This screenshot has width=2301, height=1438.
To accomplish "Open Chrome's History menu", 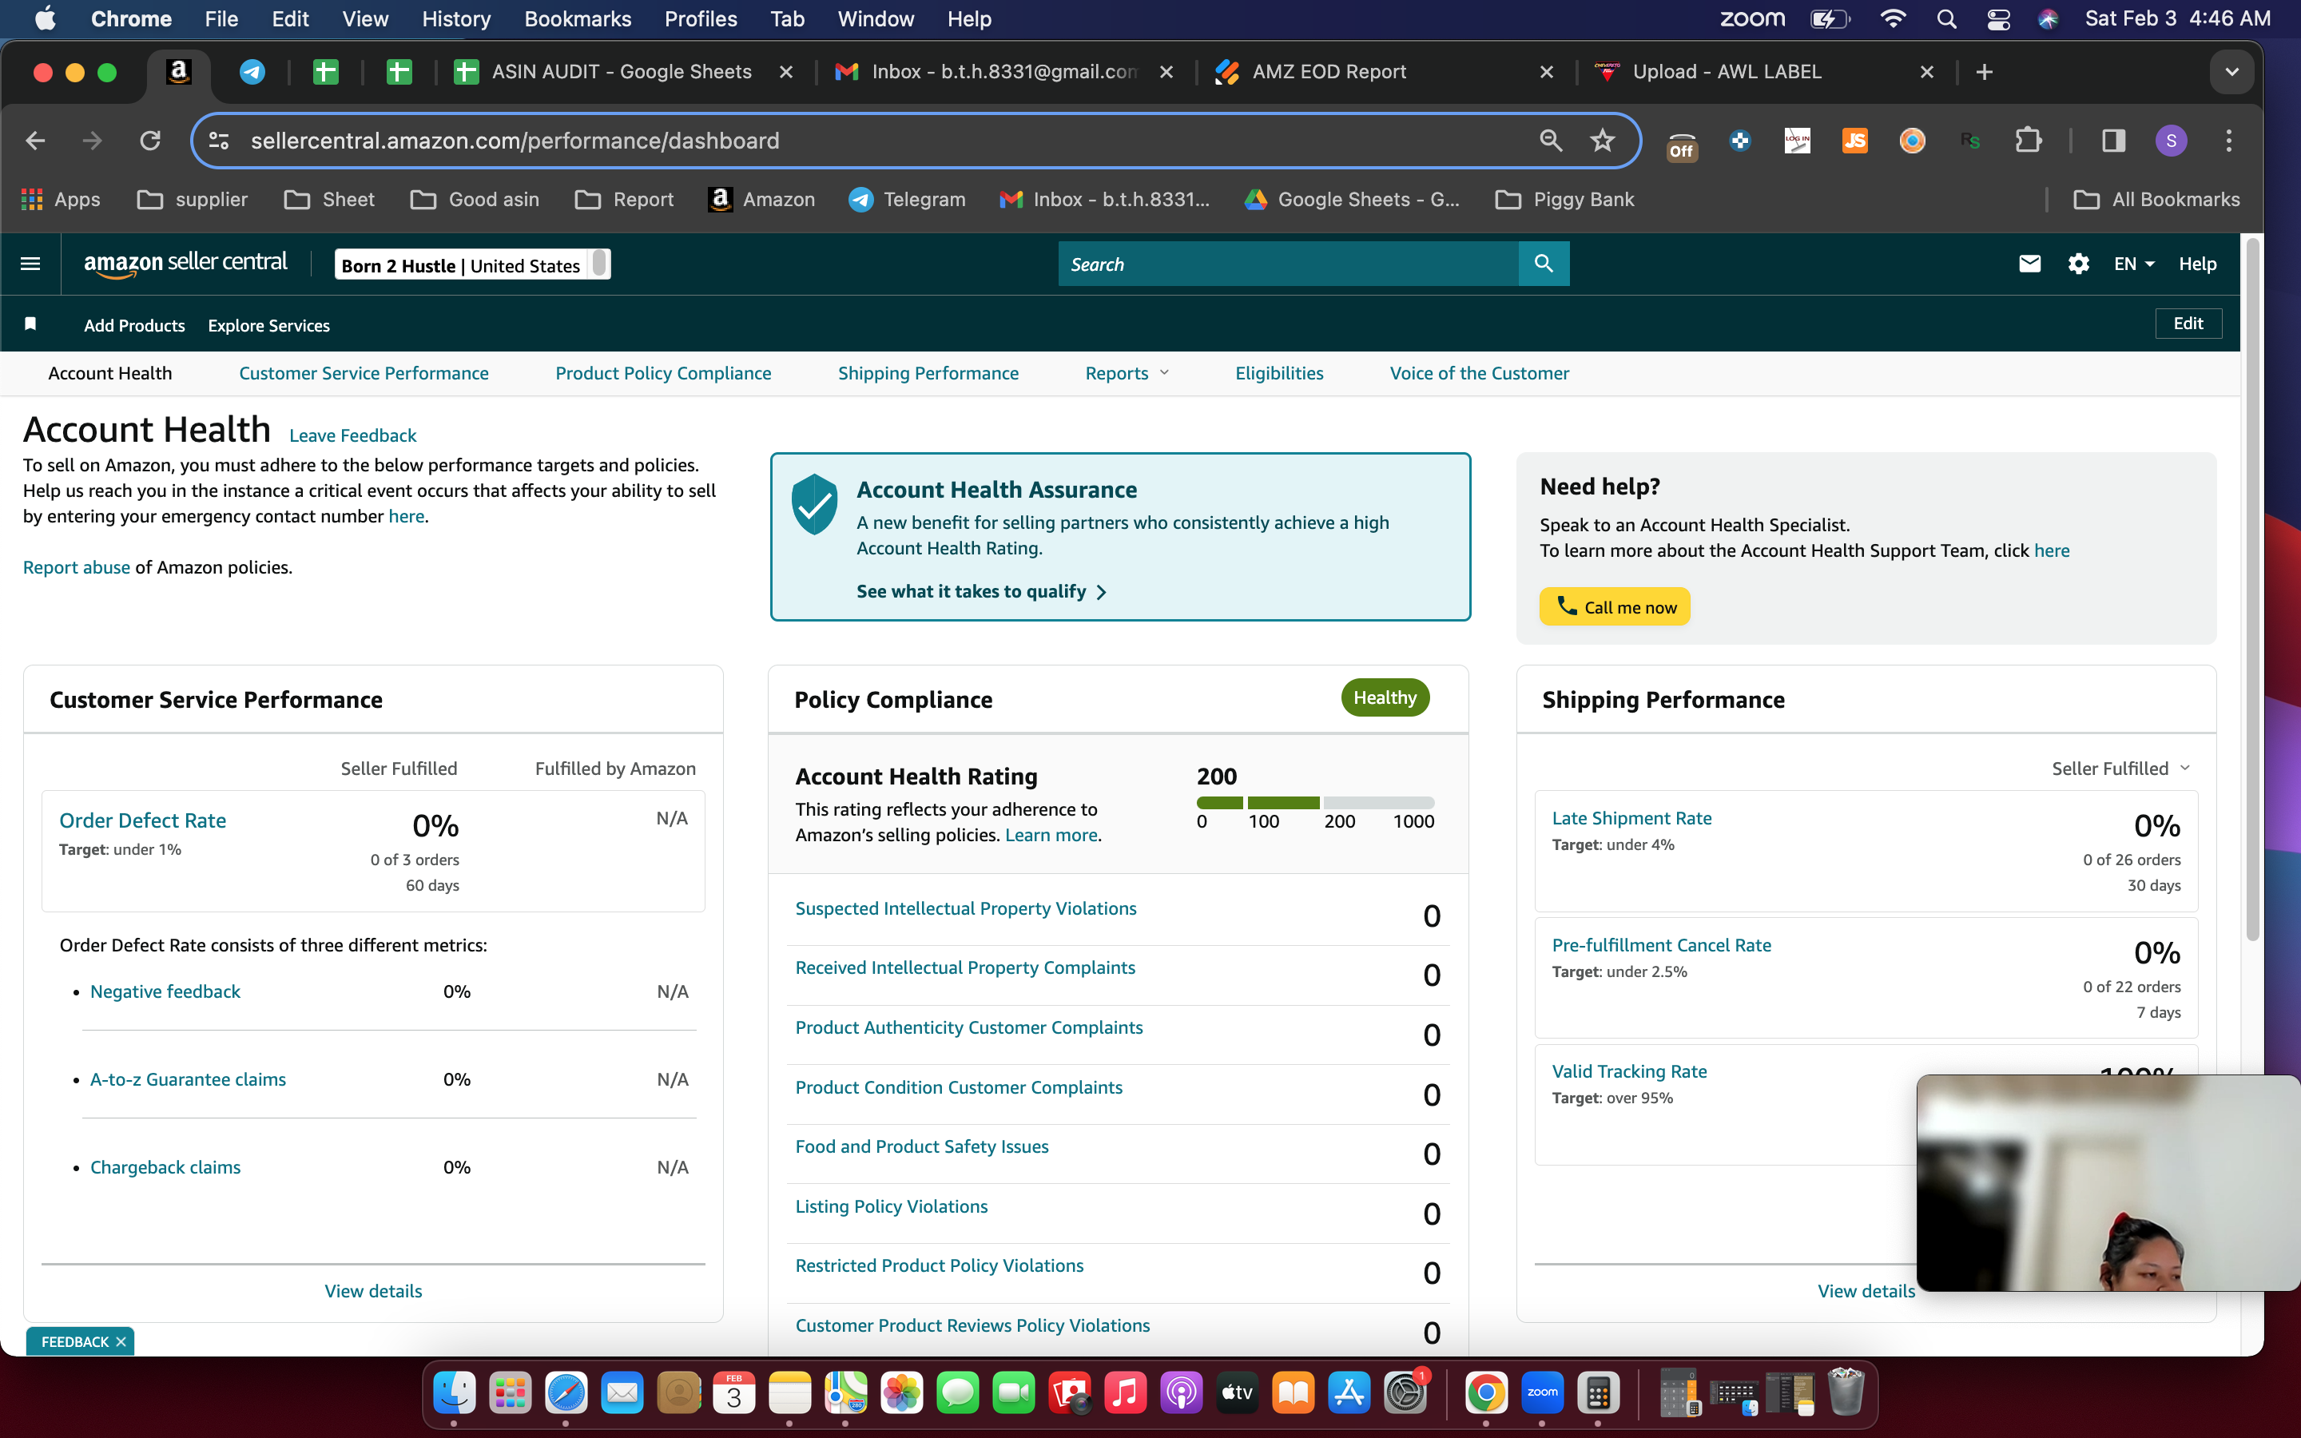I will [x=456, y=19].
